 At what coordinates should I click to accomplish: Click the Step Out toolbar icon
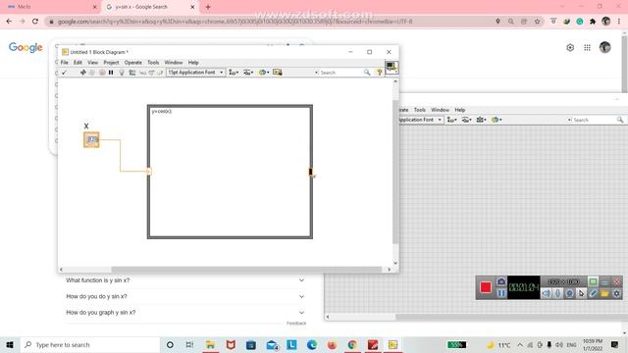coord(161,73)
